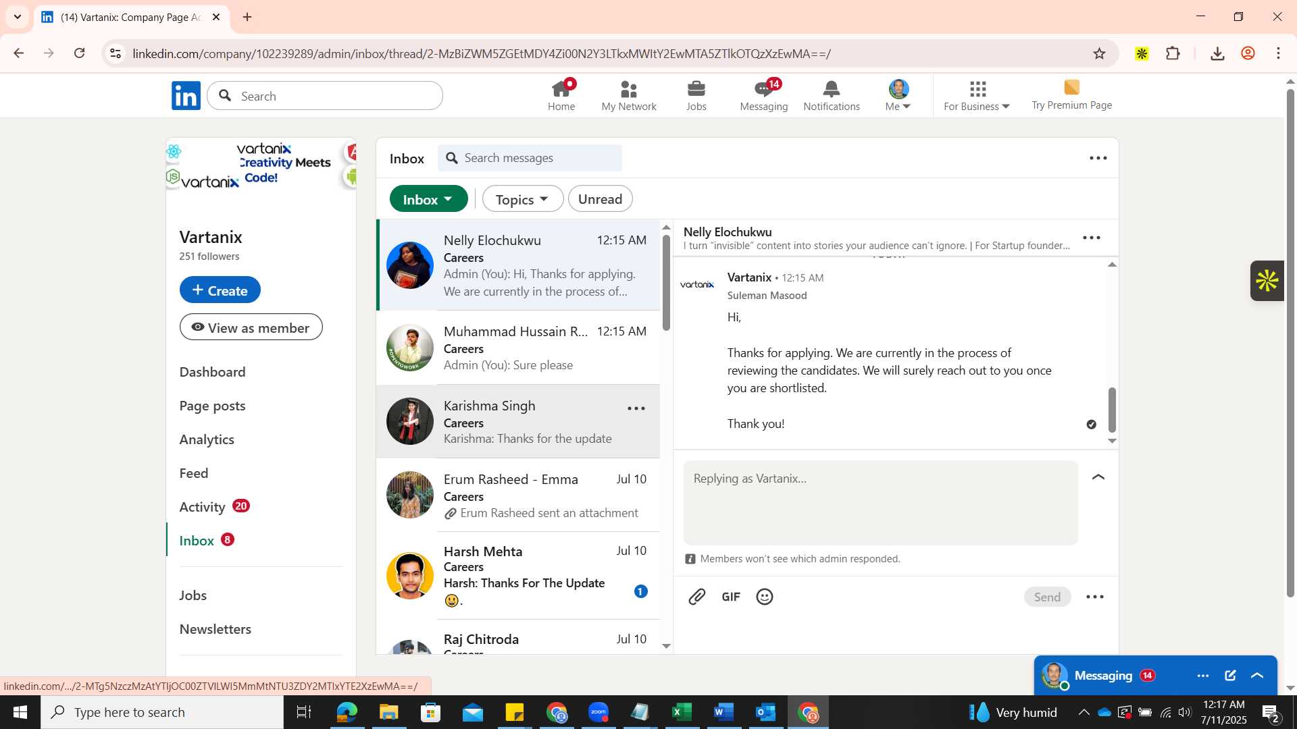The height and width of the screenshot is (729, 1297).
Task: Click Nelly Elochukwu name in thread header
Action: [x=728, y=232]
